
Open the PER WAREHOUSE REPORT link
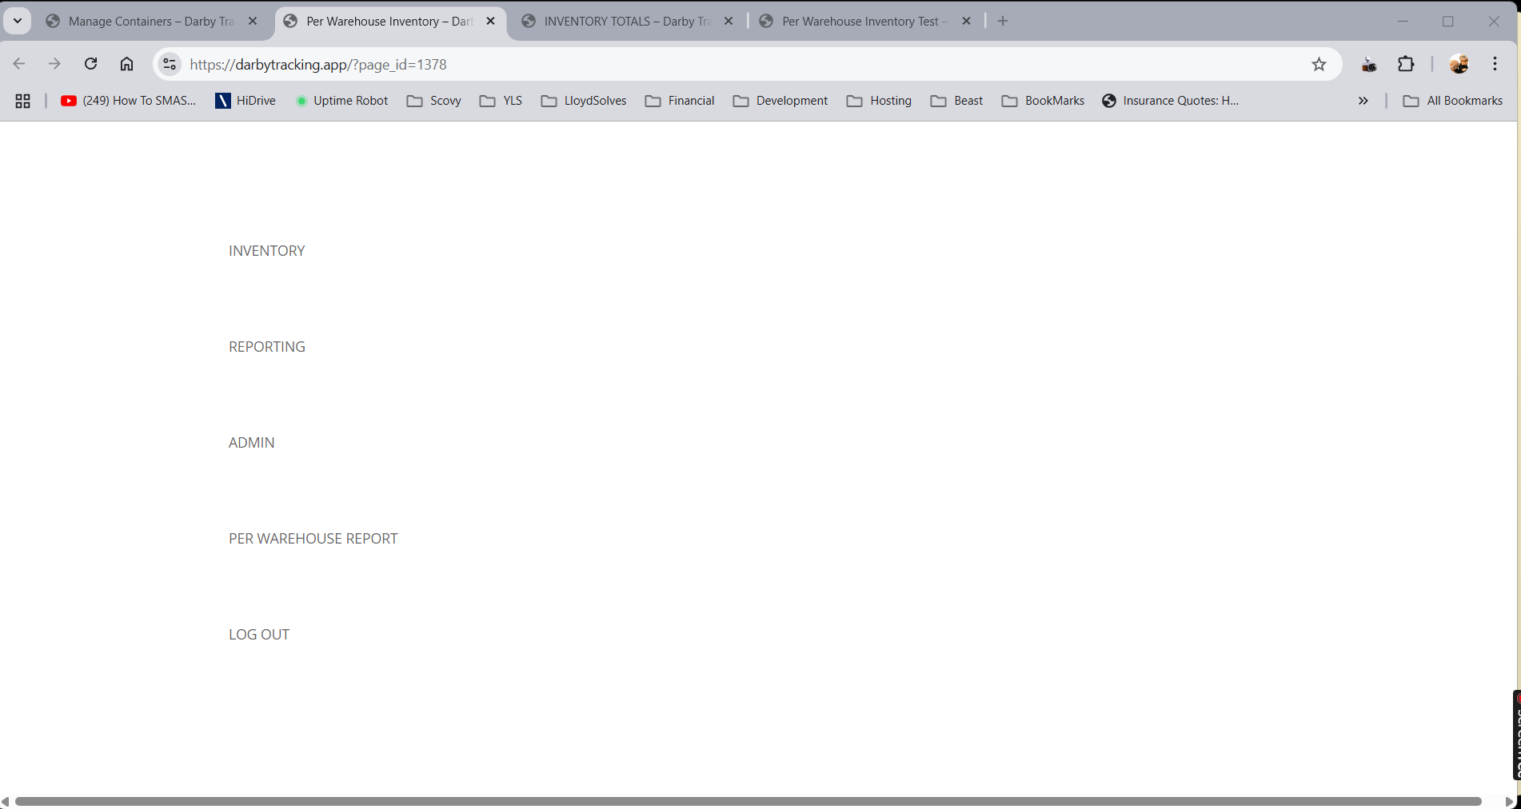tap(313, 539)
